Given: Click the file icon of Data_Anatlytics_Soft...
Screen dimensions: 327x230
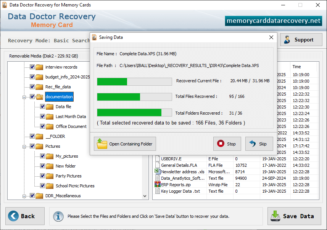Looking at the screenshot, I should [x=158, y=178].
